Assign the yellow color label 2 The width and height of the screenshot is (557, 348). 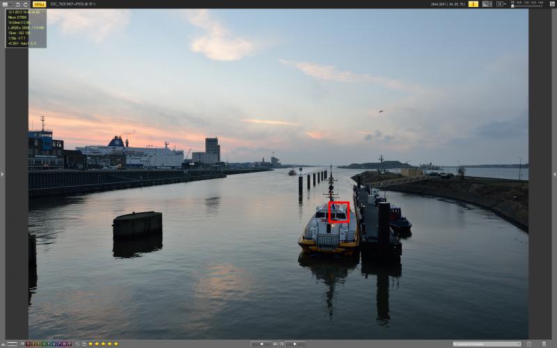33,344
